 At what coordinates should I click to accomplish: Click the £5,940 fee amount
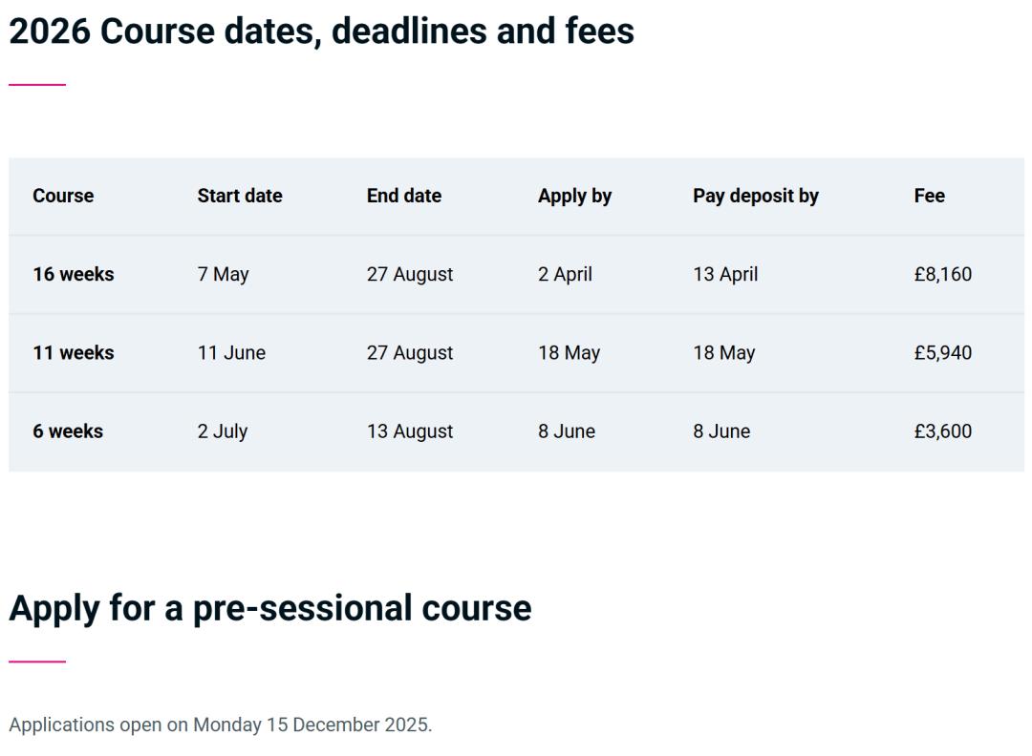pyautogui.click(x=942, y=352)
